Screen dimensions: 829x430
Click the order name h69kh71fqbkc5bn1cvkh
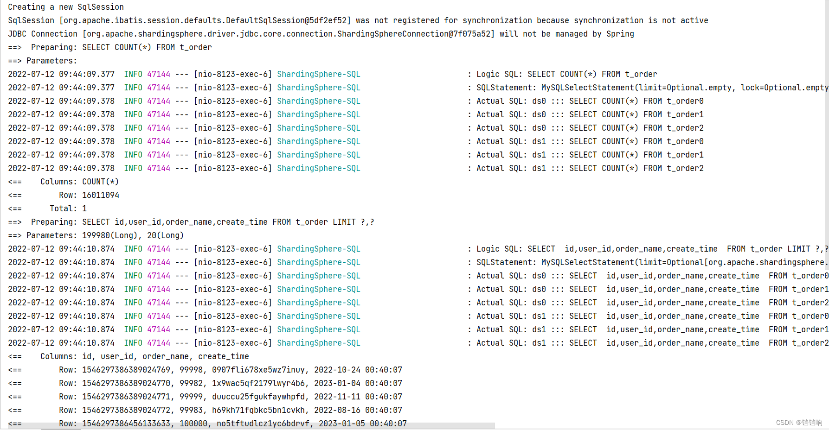pyautogui.click(x=258, y=410)
